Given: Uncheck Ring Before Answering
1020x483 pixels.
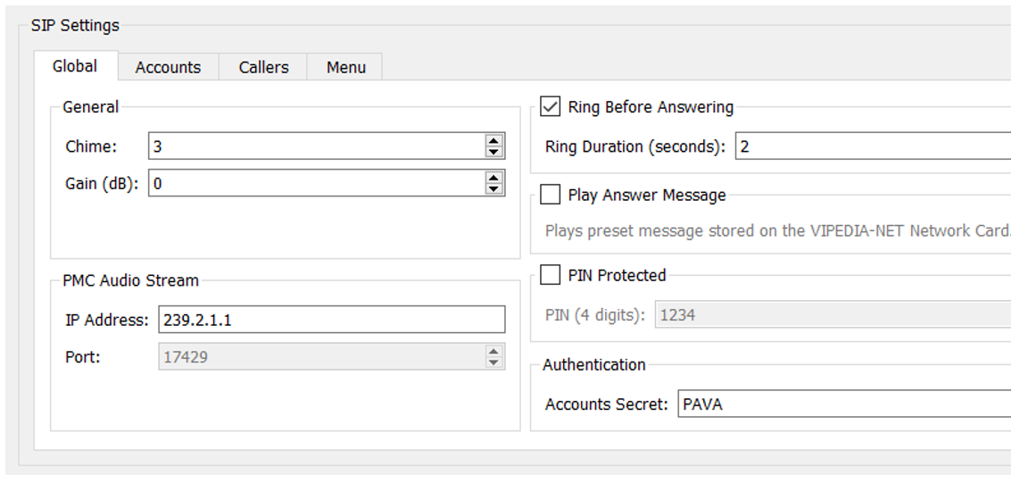Looking at the screenshot, I should [x=551, y=107].
